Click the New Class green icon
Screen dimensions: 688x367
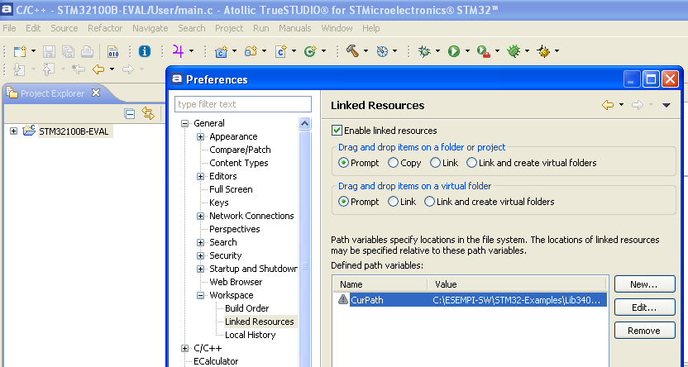coord(310,51)
